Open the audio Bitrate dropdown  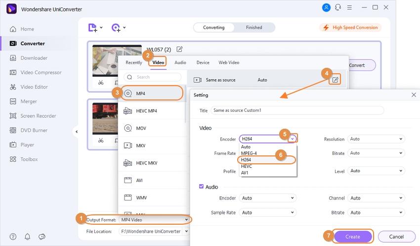tap(376, 212)
